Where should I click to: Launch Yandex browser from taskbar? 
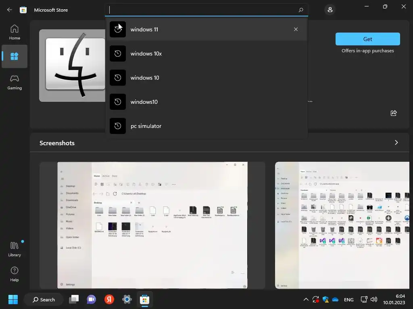[x=109, y=299]
